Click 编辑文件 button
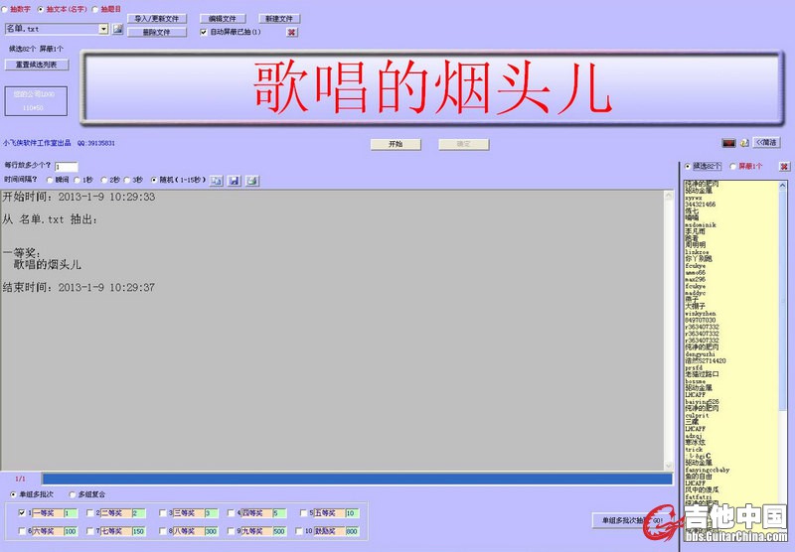Image resolution: width=795 pixels, height=552 pixels. pos(223,19)
